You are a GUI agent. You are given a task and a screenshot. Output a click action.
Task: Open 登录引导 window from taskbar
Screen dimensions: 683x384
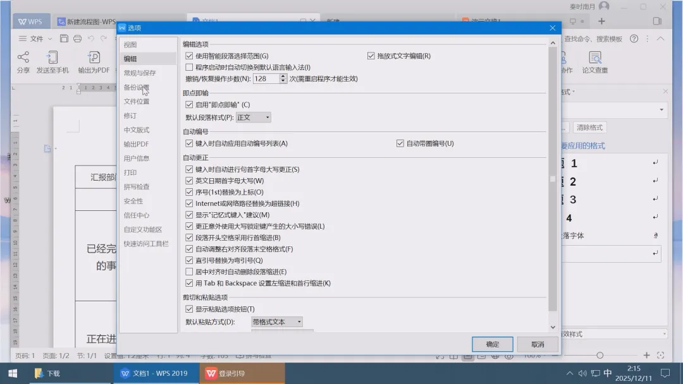242,373
